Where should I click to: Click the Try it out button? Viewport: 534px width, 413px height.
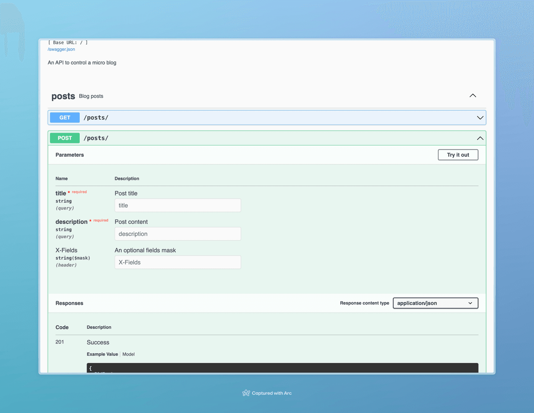point(458,154)
